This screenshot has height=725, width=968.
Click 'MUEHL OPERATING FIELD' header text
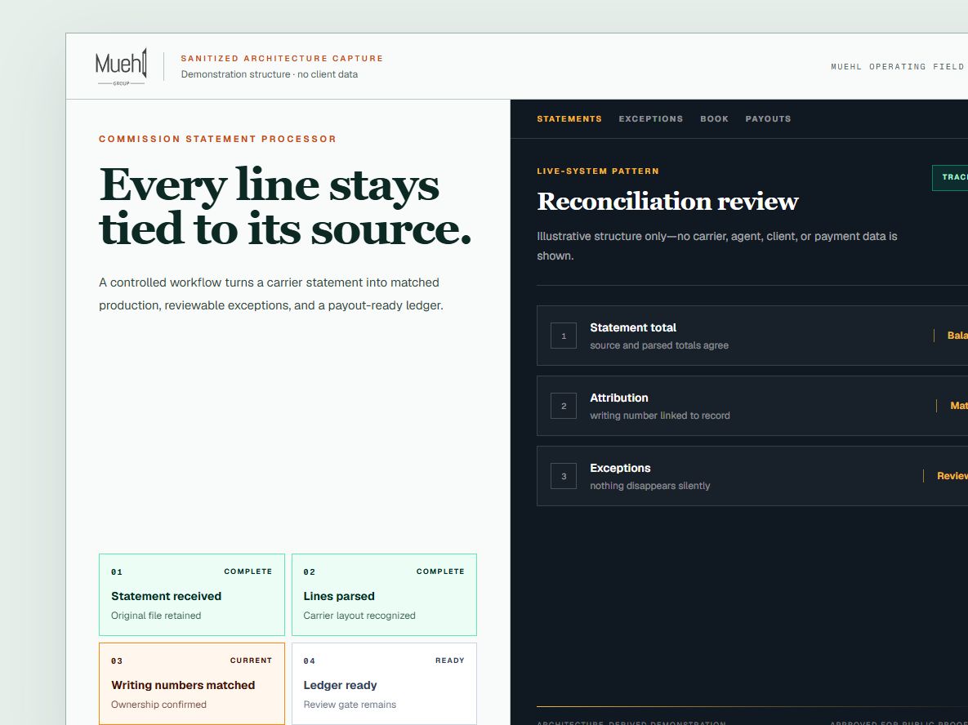[898, 67]
